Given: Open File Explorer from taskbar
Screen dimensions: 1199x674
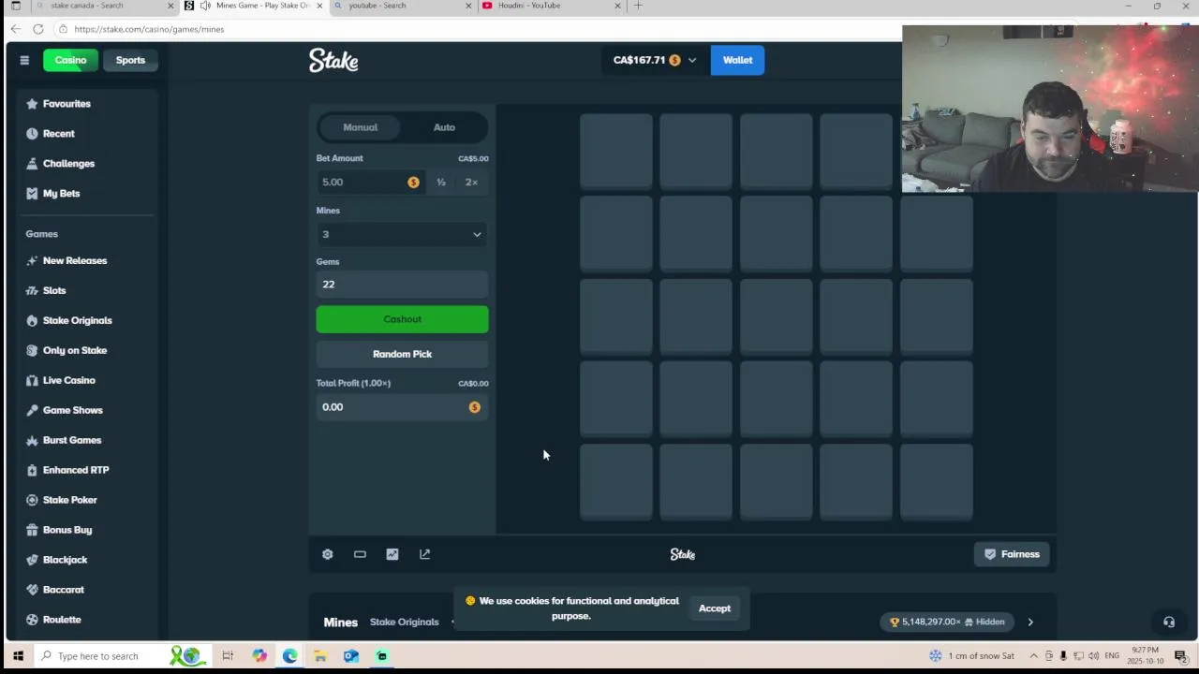Looking at the screenshot, I should click(319, 656).
